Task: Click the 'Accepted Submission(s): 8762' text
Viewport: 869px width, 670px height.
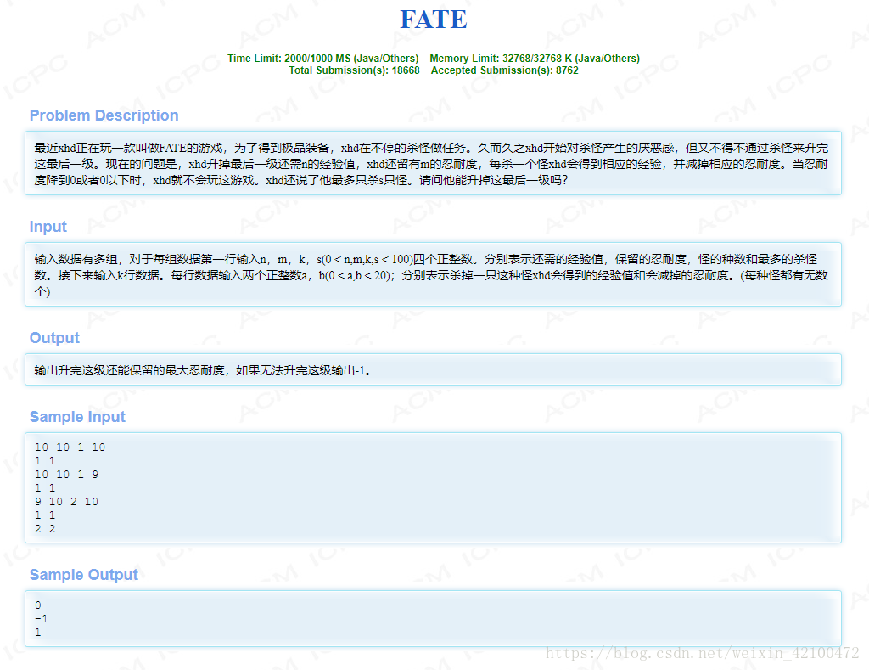Action: (504, 70)
